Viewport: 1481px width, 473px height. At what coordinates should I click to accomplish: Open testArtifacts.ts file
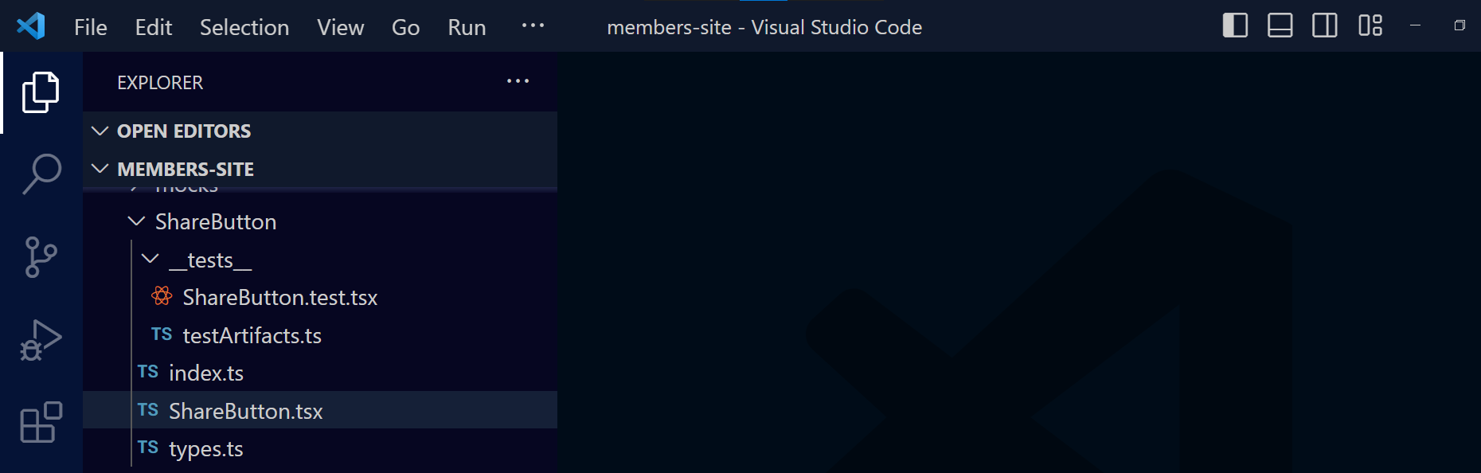click(x=320, y=335)
